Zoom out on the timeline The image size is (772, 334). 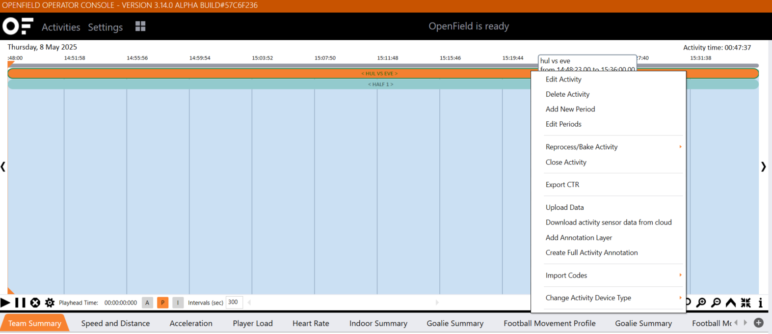pyautogui.click(x=716, y=303)
